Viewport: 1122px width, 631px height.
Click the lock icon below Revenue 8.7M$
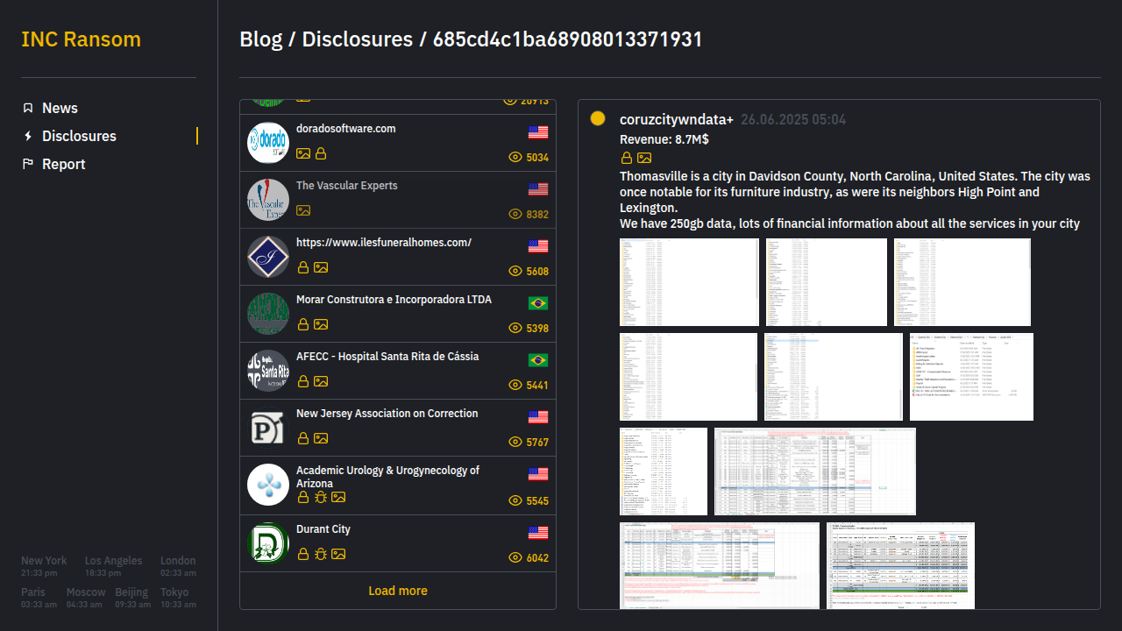pos(627,158)
